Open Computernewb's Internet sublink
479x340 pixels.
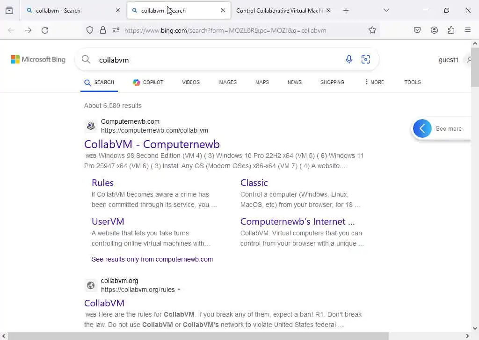pos(297,221)
